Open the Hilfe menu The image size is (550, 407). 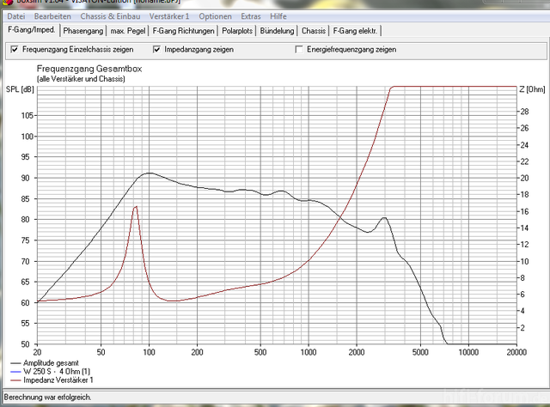click(278, 16)
